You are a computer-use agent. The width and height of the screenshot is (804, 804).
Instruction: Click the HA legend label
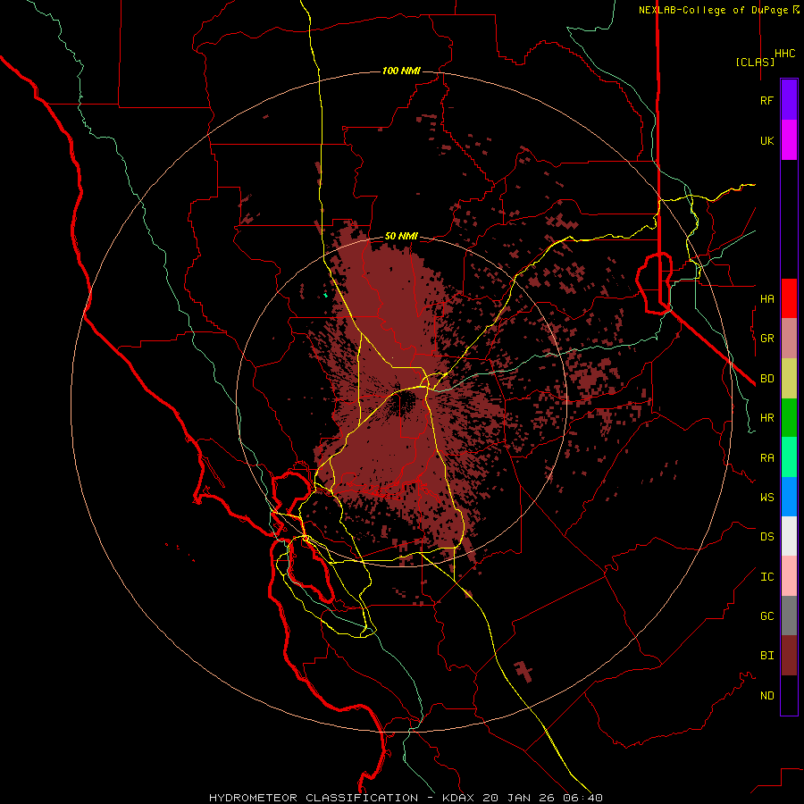[x=766, y=298]
